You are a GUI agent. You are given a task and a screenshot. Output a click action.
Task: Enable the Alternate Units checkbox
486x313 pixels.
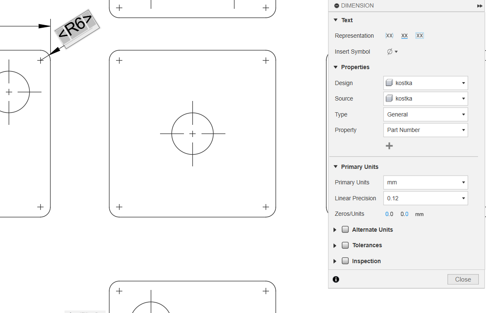click(x=345, y=230)
